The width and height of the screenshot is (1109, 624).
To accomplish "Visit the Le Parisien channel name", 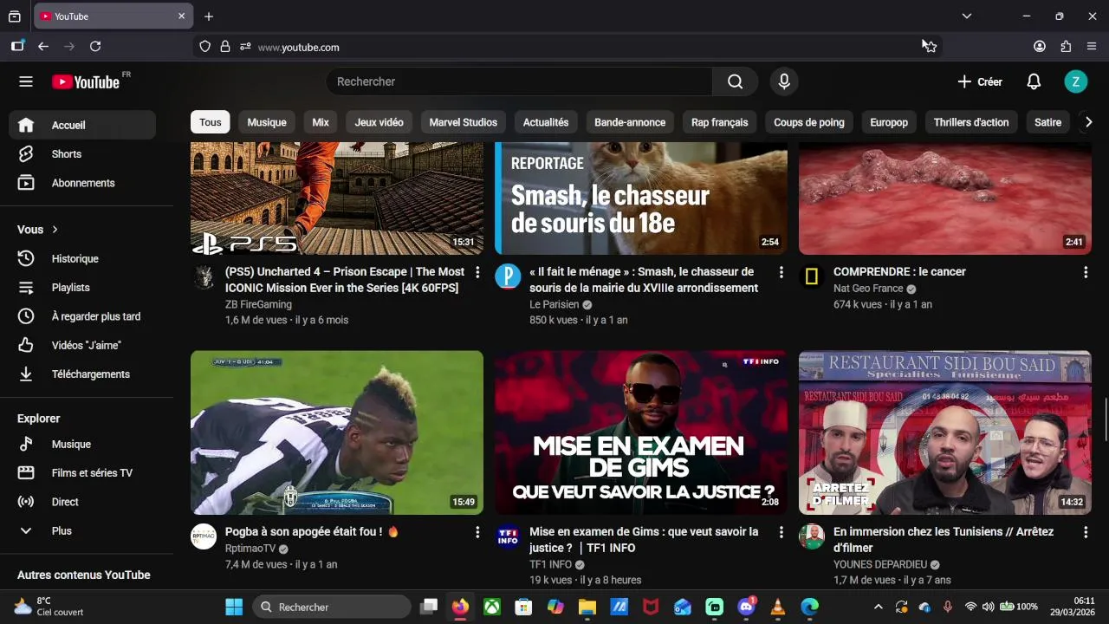I will click(554, 304).
